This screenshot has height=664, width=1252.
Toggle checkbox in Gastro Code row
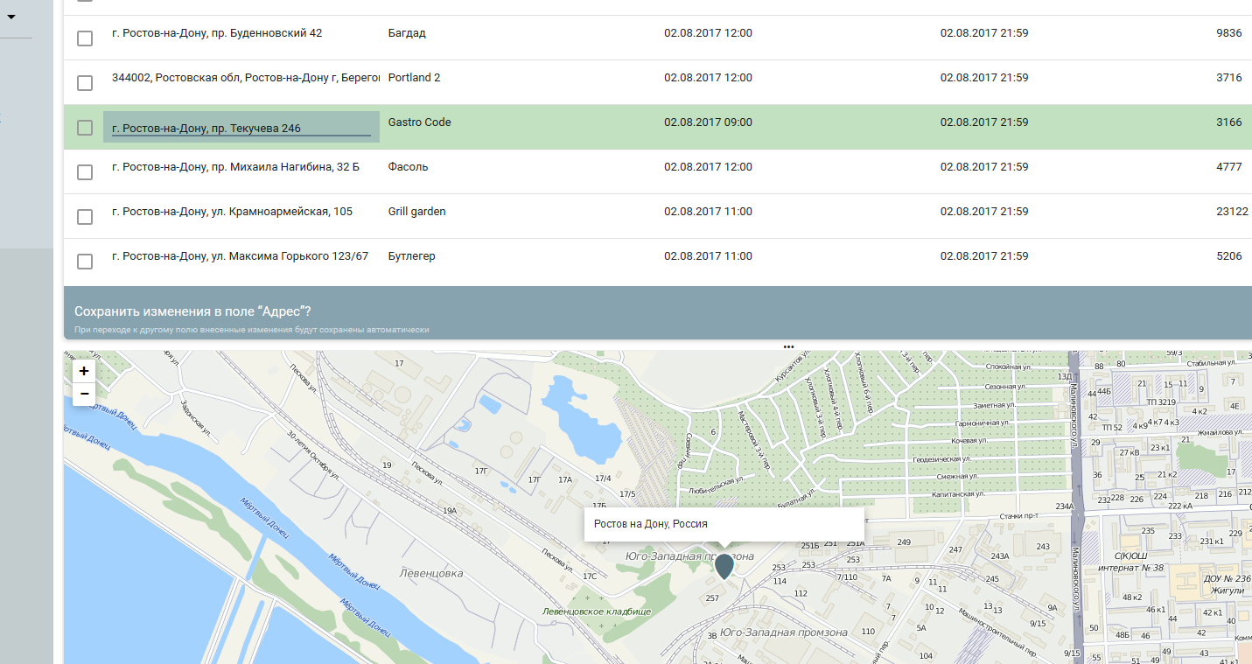click(85, 128)
